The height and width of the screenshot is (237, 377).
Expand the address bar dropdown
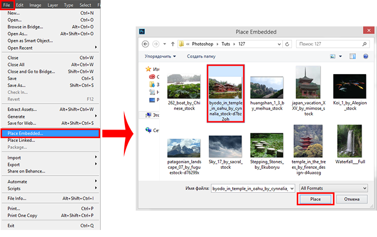pos(279,44)
